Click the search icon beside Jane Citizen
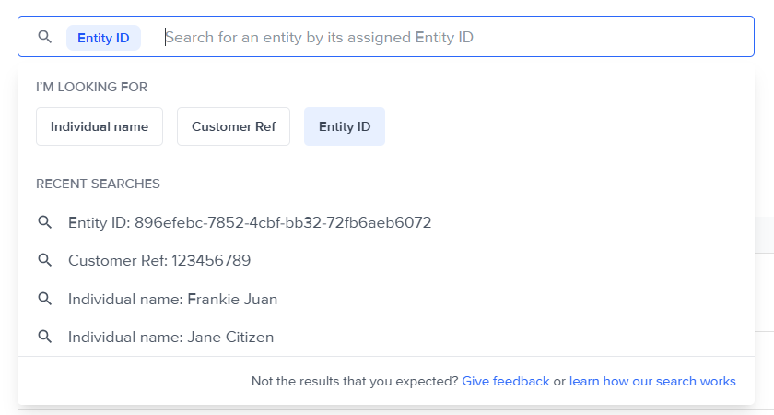Image resolution: width=774 pixels, height=415 pixels. pyautogui.click(x=44, y=337)
